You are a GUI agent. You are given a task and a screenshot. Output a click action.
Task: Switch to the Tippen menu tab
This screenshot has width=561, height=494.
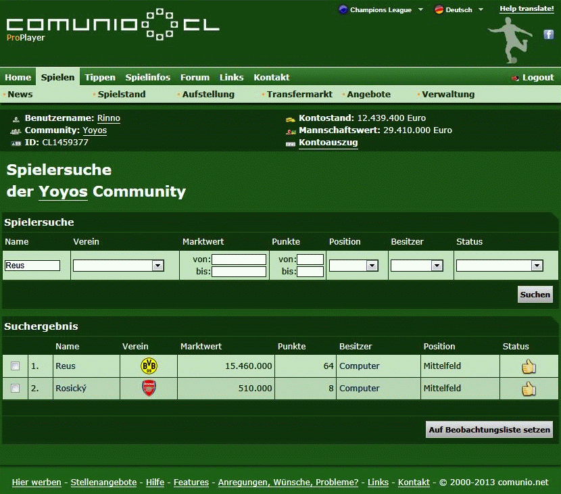pos(100,77)
